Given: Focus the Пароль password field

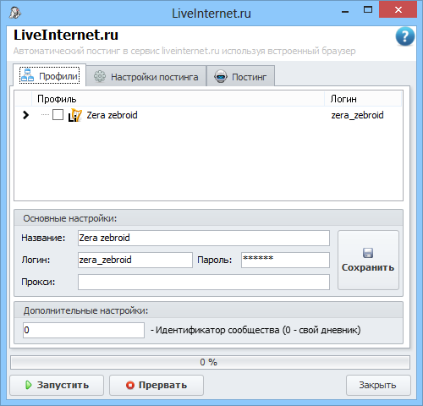Looking at the screenshot, I should [x=285, y=260].
